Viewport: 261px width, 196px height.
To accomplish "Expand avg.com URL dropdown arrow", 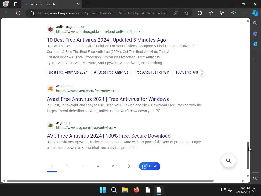I will (x=115, y=128).
